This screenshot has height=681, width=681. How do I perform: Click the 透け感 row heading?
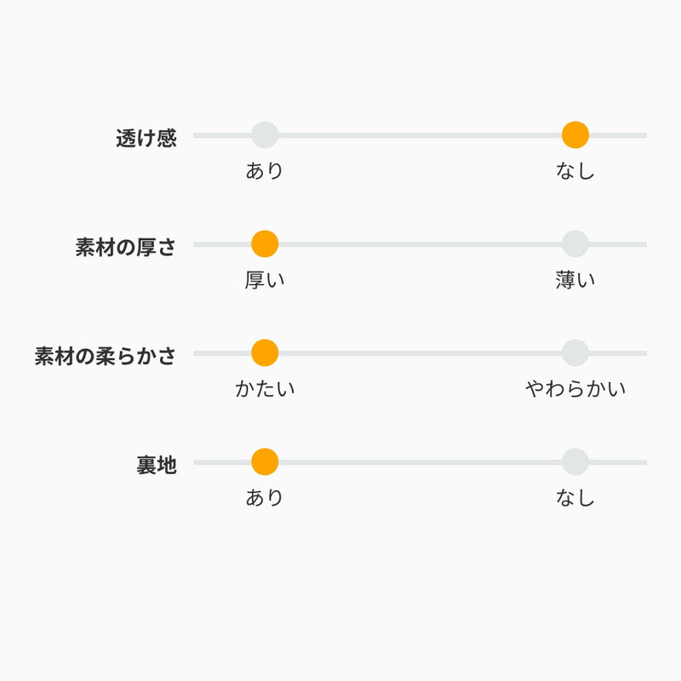pos(146,139)
